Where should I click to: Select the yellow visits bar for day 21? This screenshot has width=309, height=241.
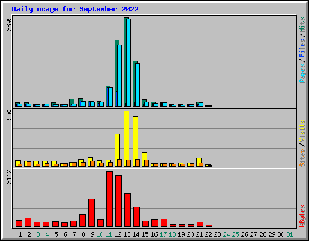[199, 162]
